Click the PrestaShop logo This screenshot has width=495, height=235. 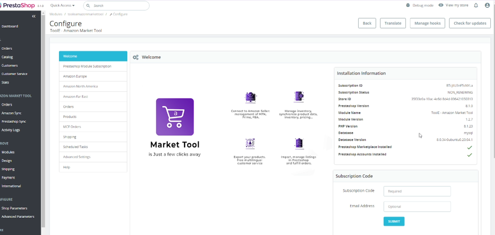[18, 5]
